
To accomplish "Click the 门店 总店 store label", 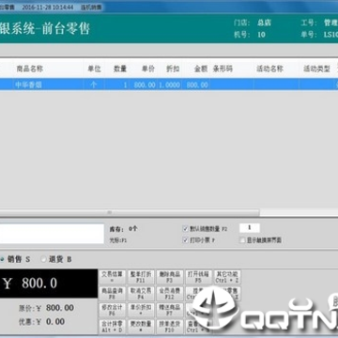I will pyautogui.click(x=253, y=23).
